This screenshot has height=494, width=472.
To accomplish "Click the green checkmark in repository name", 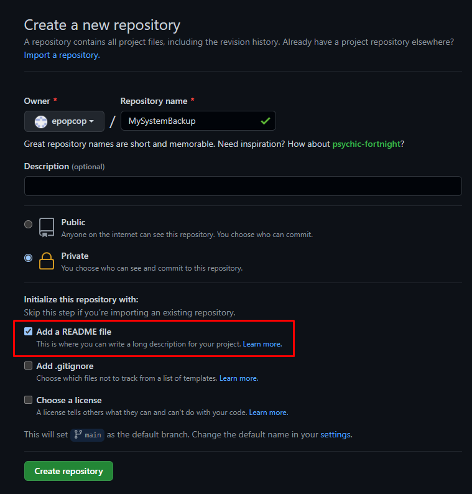I will tap(266, 121).
